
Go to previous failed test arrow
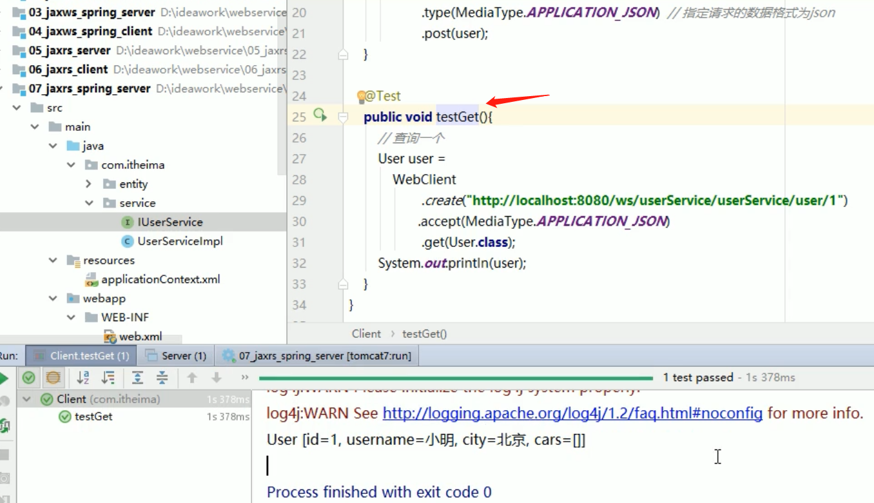[191, 378]
